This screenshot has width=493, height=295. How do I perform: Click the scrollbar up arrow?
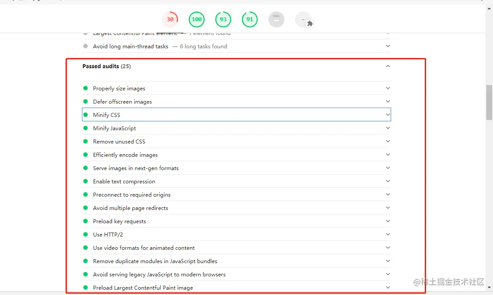[x=489, y=8]
